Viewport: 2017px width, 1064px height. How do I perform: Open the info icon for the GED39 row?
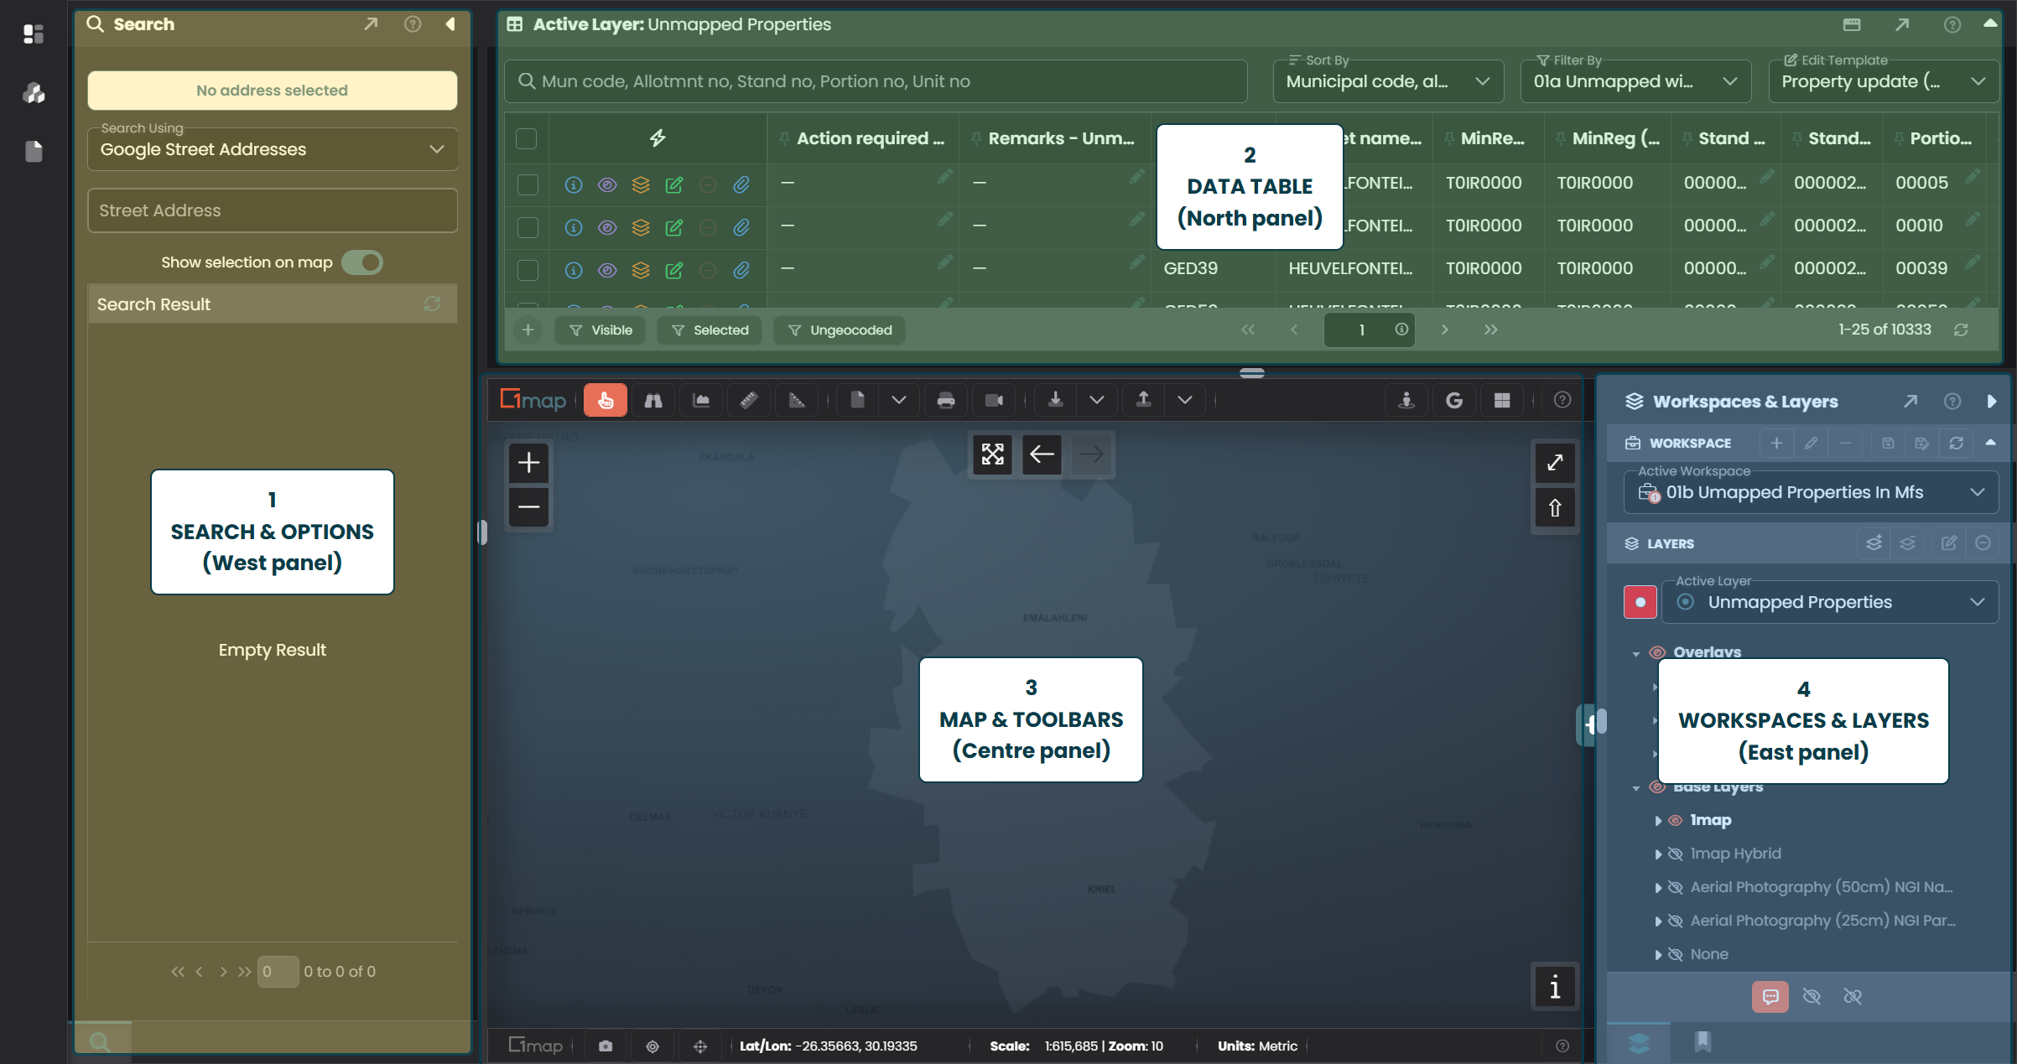coord(574,270)
